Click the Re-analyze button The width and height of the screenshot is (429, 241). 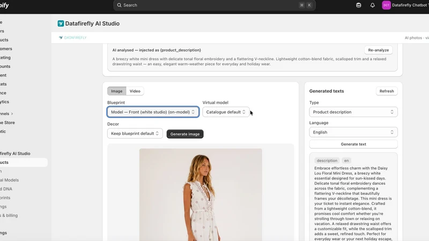tap(379, 50)
